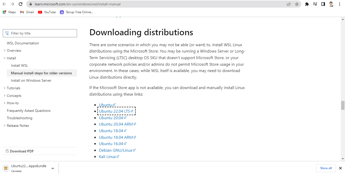Screen dimensions: 345x175
Task: Click into the Filter by title field
Action: pos(40,33)
